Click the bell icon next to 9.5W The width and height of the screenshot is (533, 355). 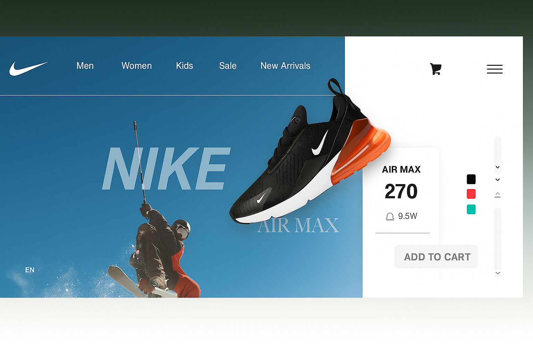pos(390,217)
